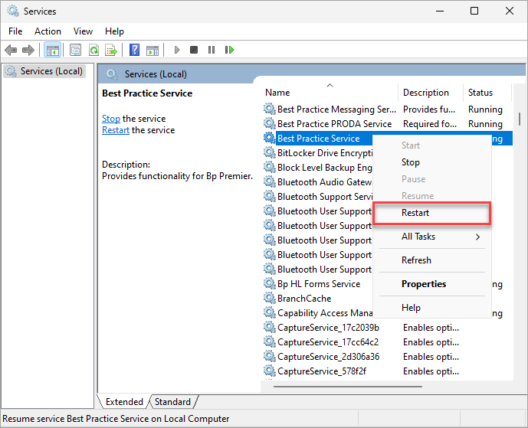Choose Stop in the context menu

coord(432,162)
